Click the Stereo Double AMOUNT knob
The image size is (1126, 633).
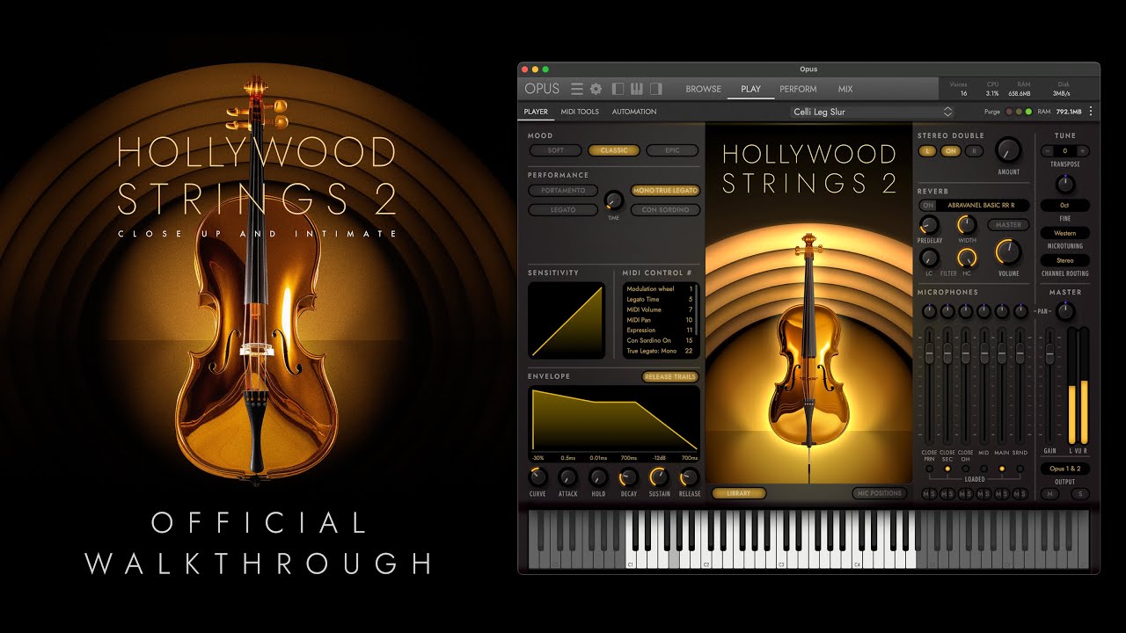(x=1008, y=149)
